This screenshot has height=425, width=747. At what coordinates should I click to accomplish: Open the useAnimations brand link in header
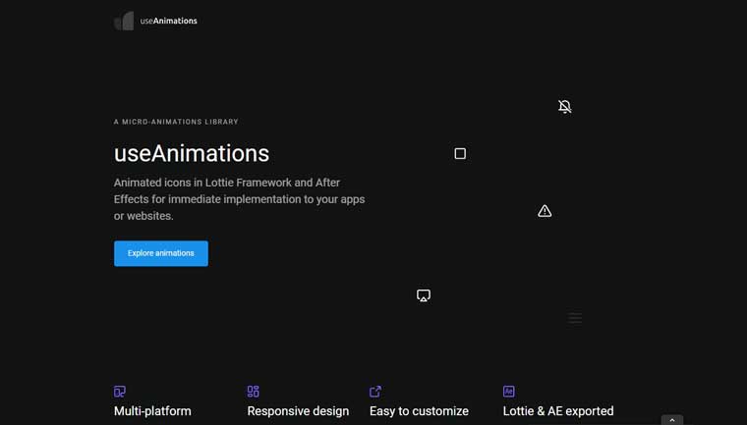168,21
